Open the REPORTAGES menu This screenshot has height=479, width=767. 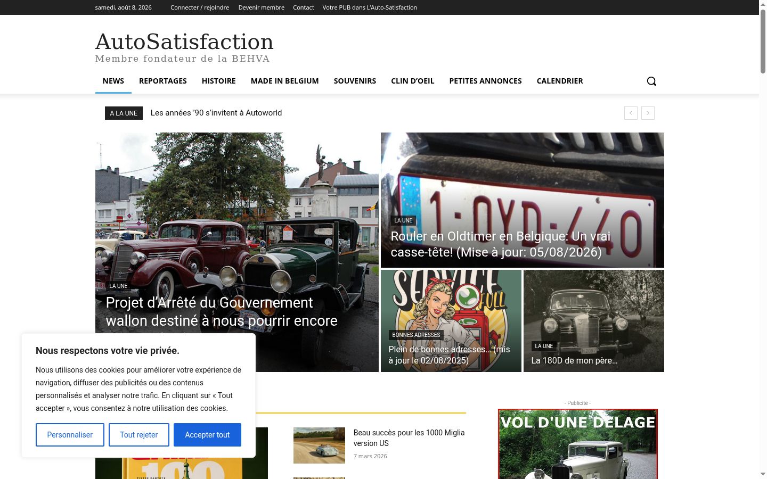pos(163,81)
